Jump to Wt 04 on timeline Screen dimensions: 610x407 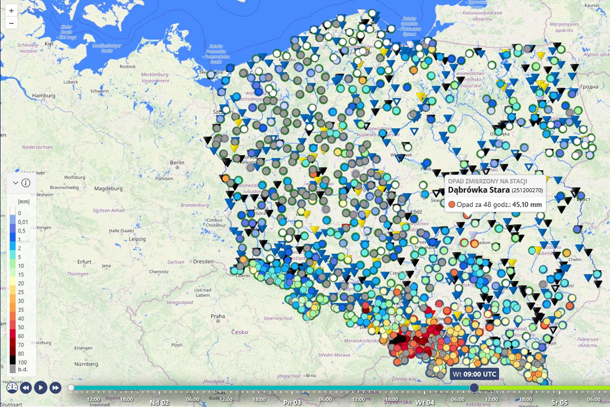tap(422, 401)
